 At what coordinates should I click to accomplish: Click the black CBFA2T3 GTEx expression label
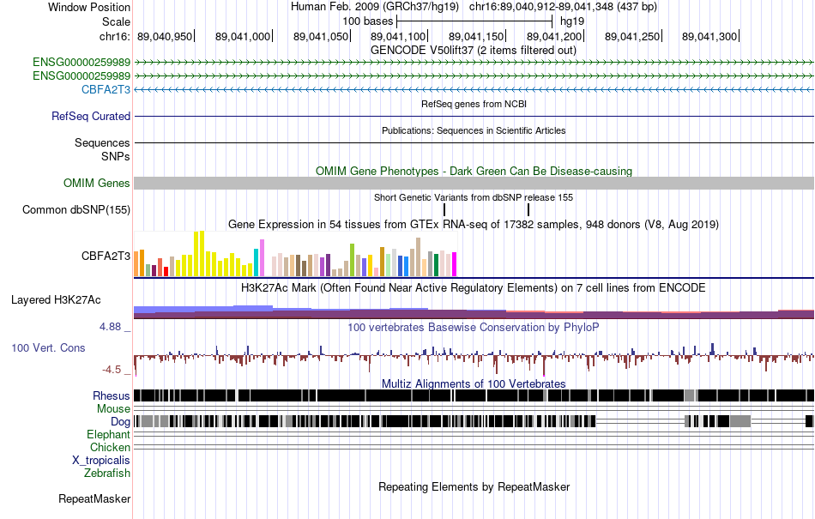coord(106,256)
